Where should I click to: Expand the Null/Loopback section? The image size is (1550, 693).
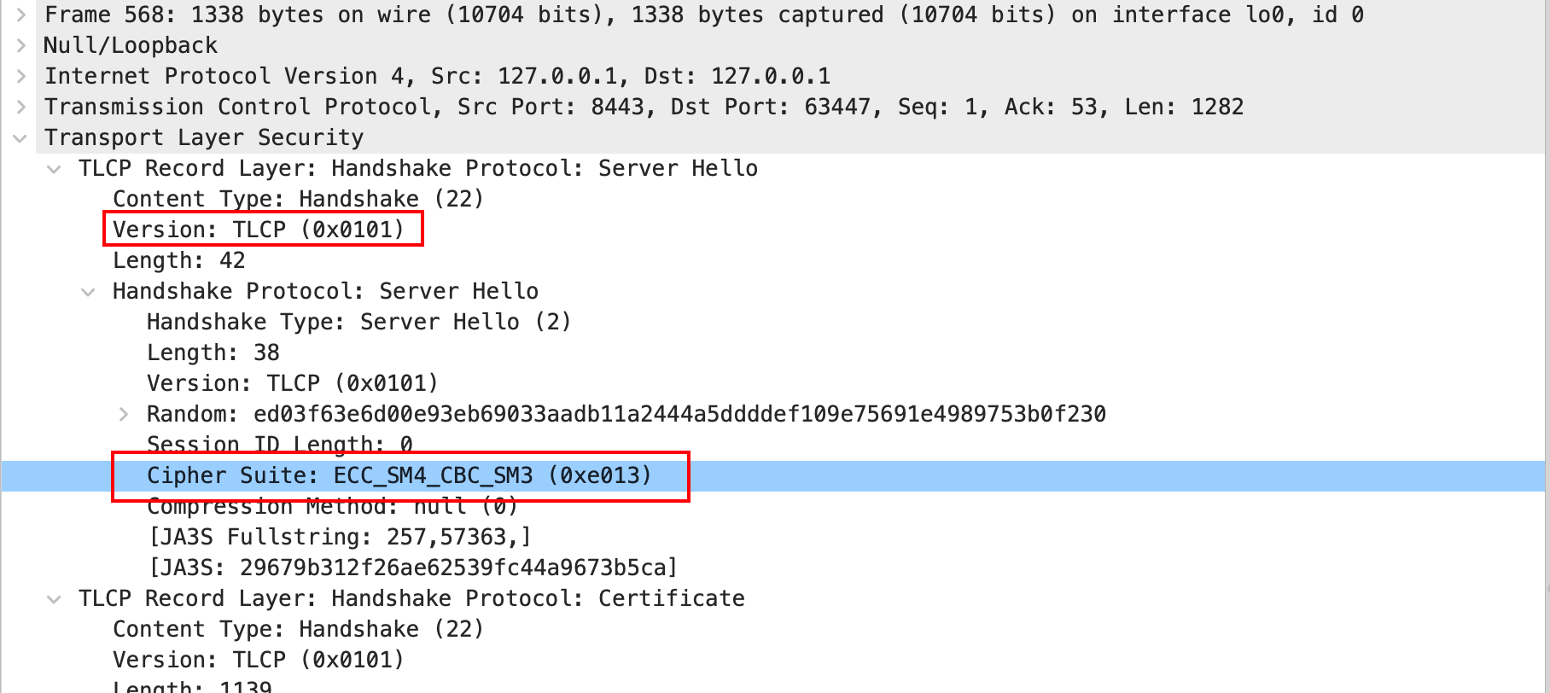point(21,46)
